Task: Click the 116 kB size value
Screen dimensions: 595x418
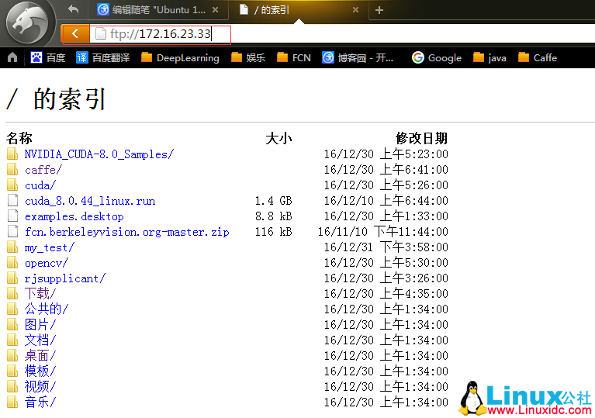Action: [274, 232]
